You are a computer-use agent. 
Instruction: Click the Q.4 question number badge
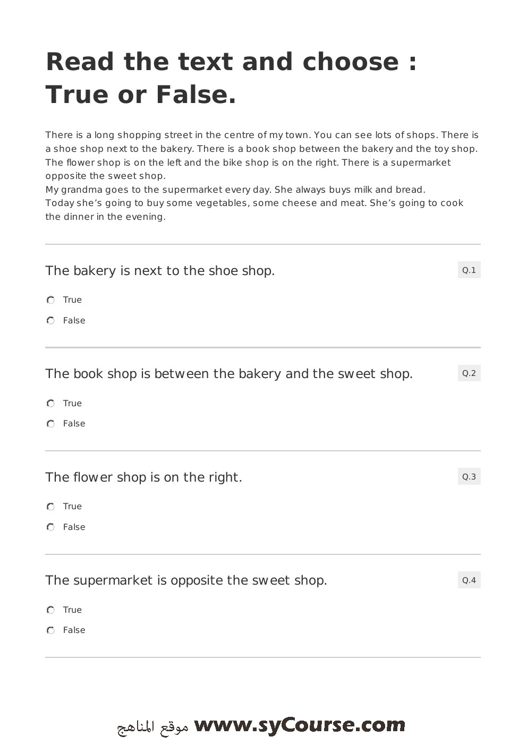point(469,580)
